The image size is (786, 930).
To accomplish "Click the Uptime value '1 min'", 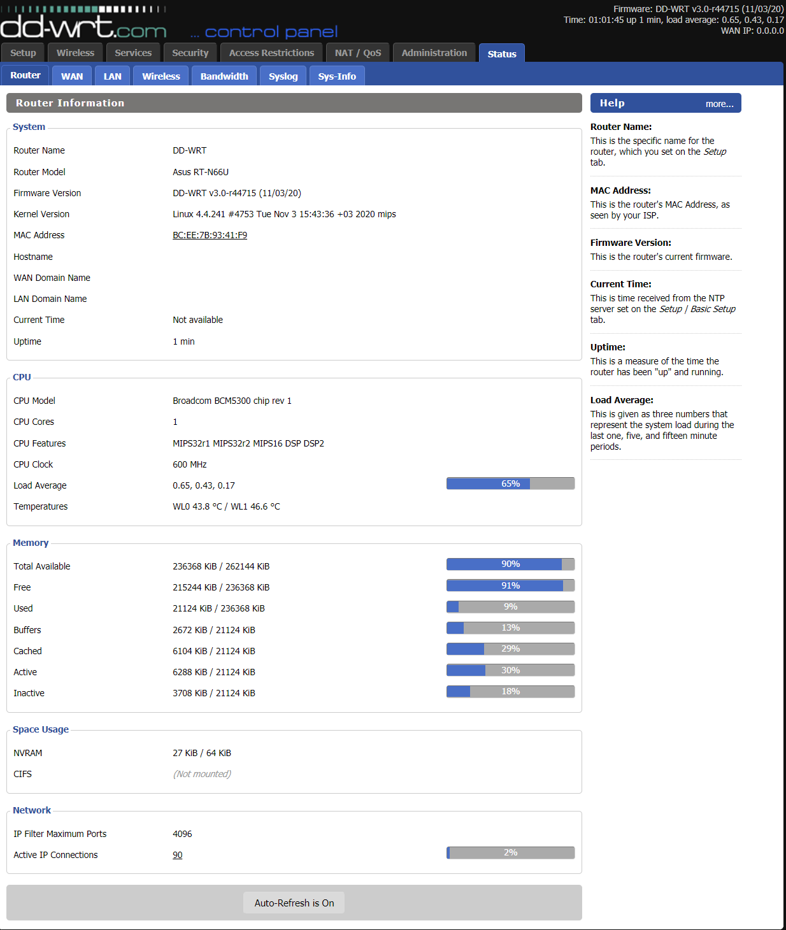I will (183, 341).
